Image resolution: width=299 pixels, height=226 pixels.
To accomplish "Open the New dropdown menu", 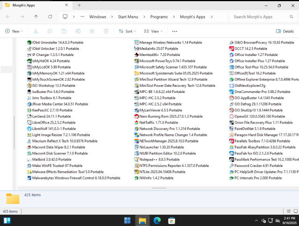I will [14, 31].
